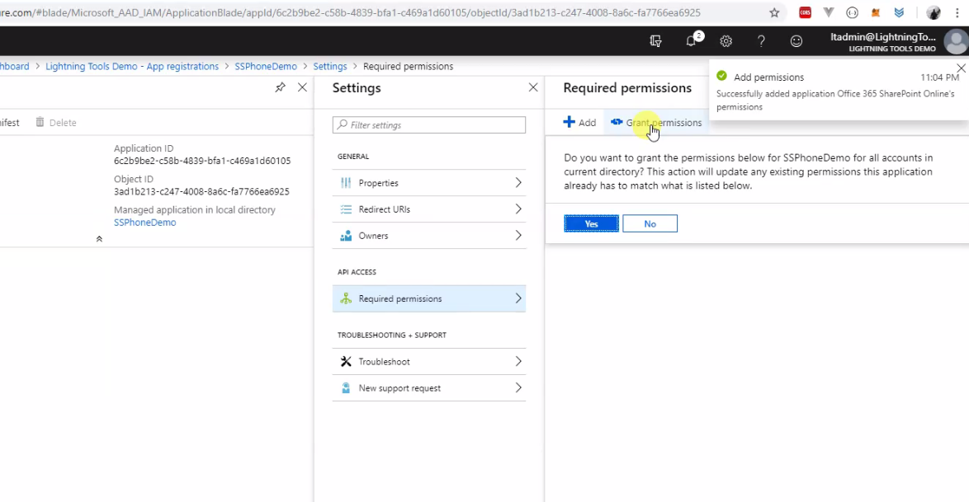Click the grant permissions confirmation question text

point(749,171)
